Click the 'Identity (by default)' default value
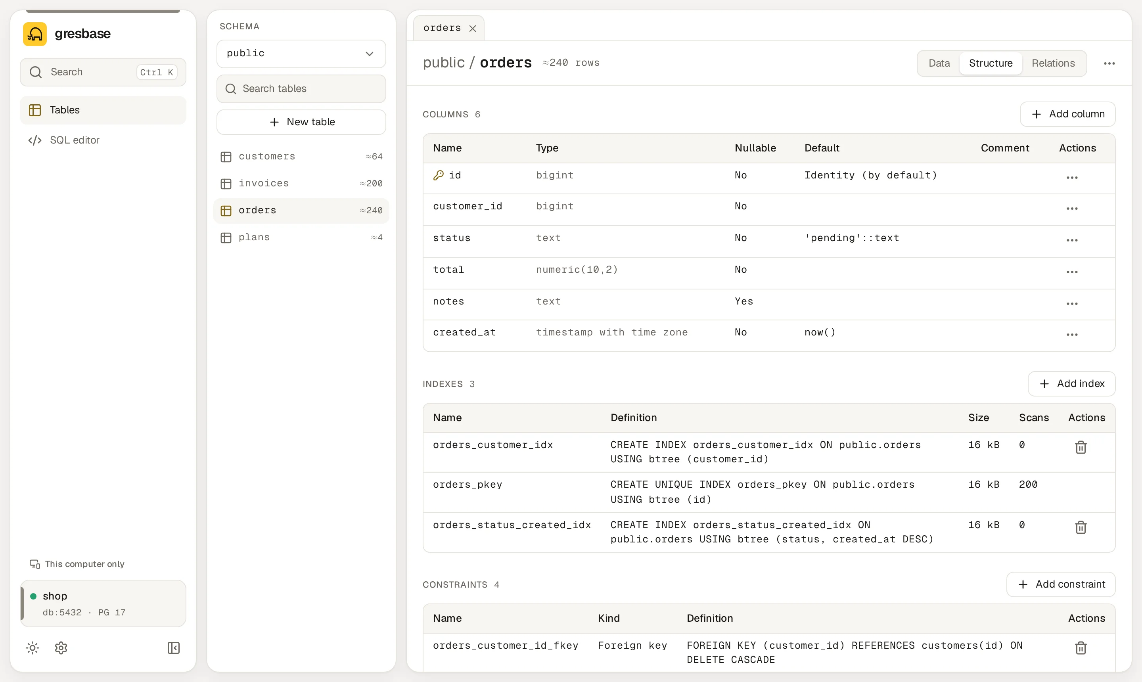The image size is (1142, 682). pos(870,175)
